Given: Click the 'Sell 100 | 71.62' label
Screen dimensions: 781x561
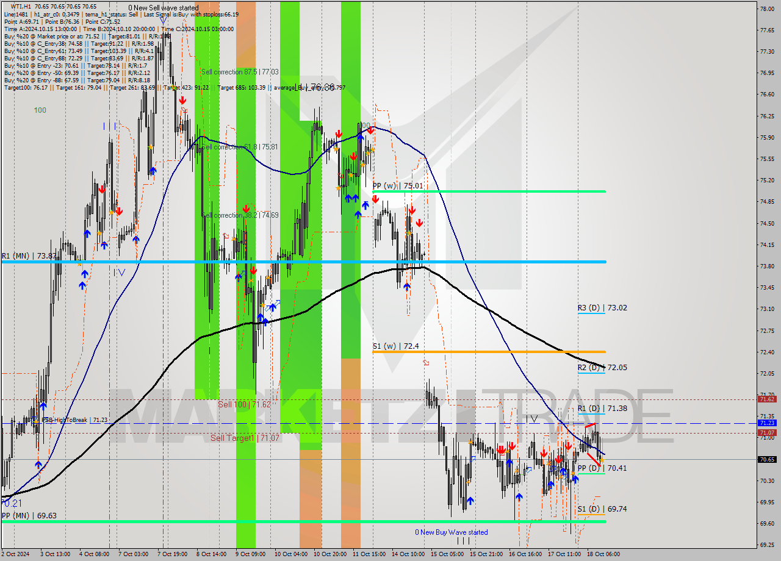Looking at the screenshot, I should tap(244, 404).
